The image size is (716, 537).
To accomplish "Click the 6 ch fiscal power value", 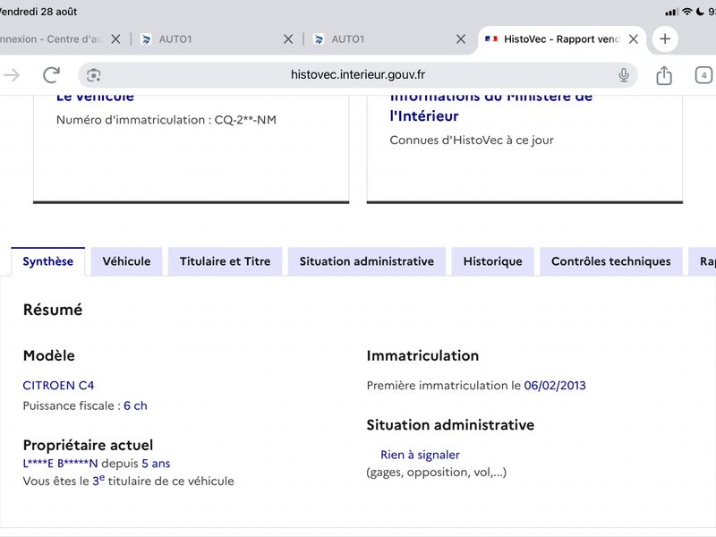I will 136,405.
